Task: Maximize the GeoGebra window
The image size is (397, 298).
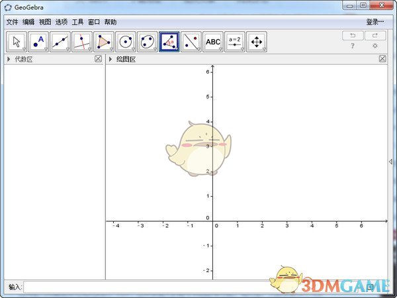Action: click(x=363, y=5)
